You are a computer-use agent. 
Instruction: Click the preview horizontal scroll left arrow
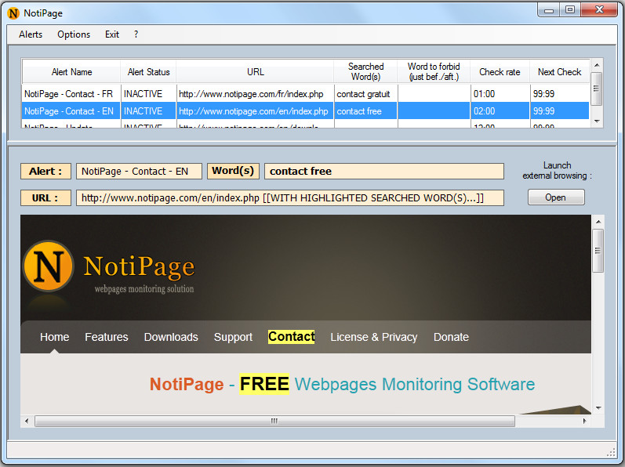pos(27,421)
